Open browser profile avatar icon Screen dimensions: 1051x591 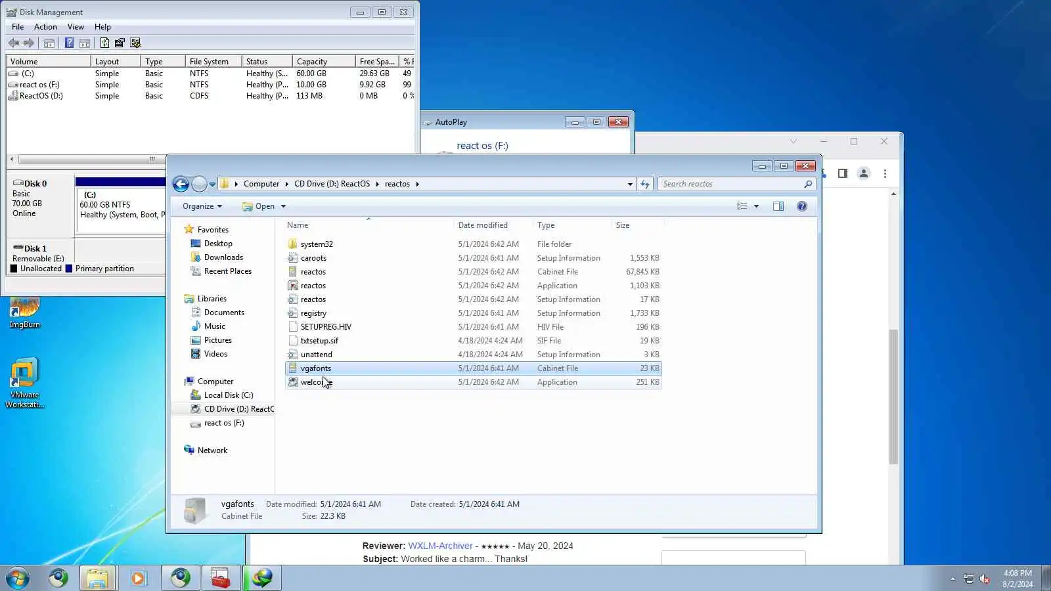[864, 173]
